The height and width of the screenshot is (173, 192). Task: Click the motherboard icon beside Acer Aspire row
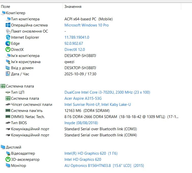coord(8,98)
